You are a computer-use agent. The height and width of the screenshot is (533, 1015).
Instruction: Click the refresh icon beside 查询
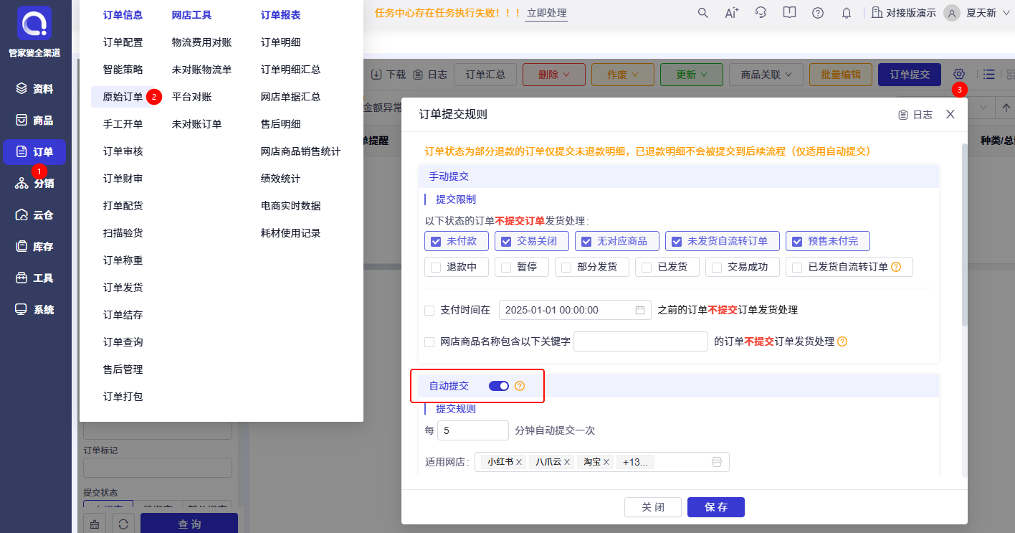(123, 524)
